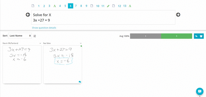Jump to question 1 link
This screenshot has width=206, height=97.
point(39,6)
